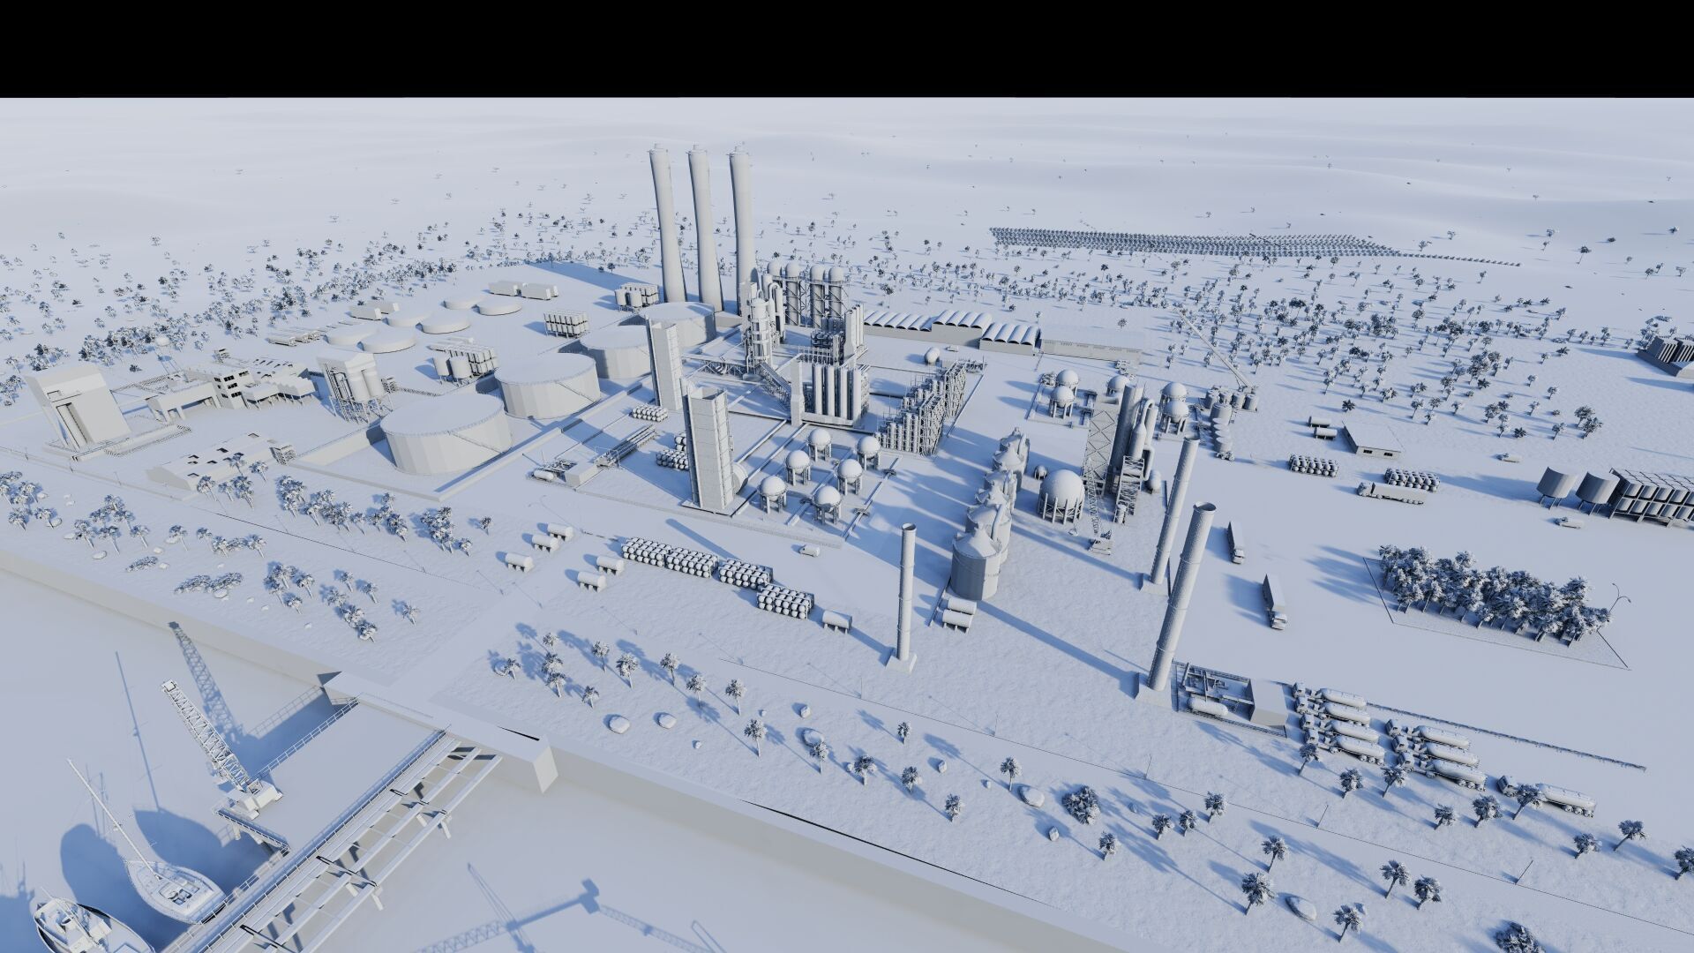Pick the largest spherical gas tank
Image resolution: width=1694 pixels, height=953 pixels.
click(1061, 496)
